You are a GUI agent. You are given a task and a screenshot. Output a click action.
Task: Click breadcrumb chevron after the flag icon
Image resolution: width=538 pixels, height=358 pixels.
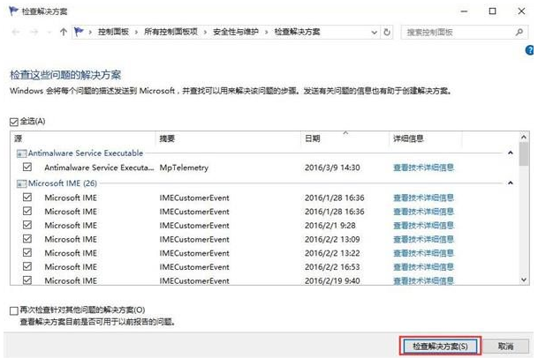(90, 33)
